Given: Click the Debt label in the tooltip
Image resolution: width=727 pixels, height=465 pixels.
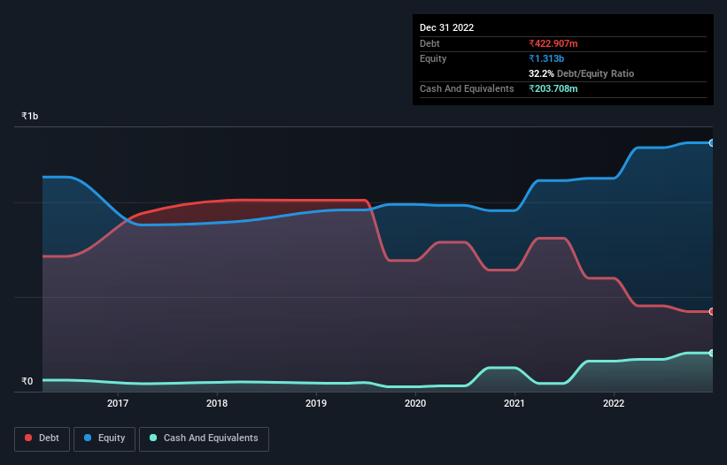Looking at the screenshot, I should point(429,43).
